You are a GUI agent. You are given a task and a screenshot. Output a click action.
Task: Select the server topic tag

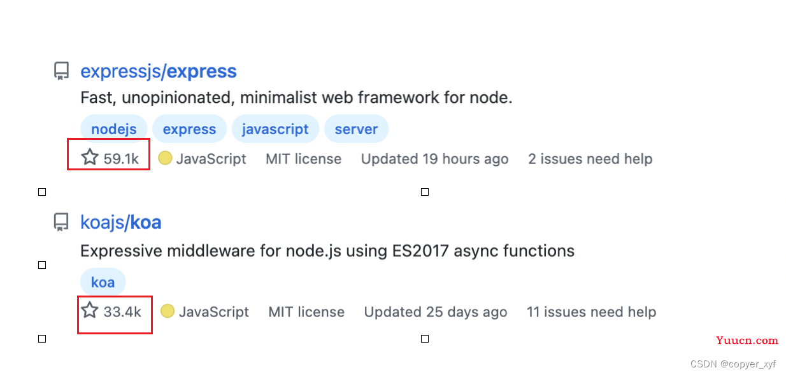click(356, 129)
